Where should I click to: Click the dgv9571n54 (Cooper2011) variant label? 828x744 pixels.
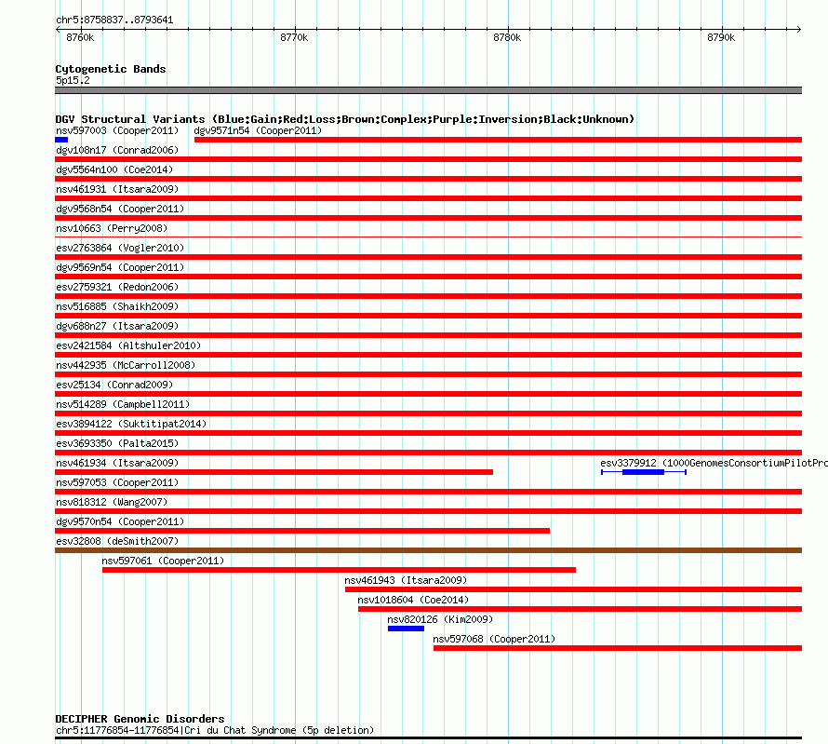click(258, 130)
